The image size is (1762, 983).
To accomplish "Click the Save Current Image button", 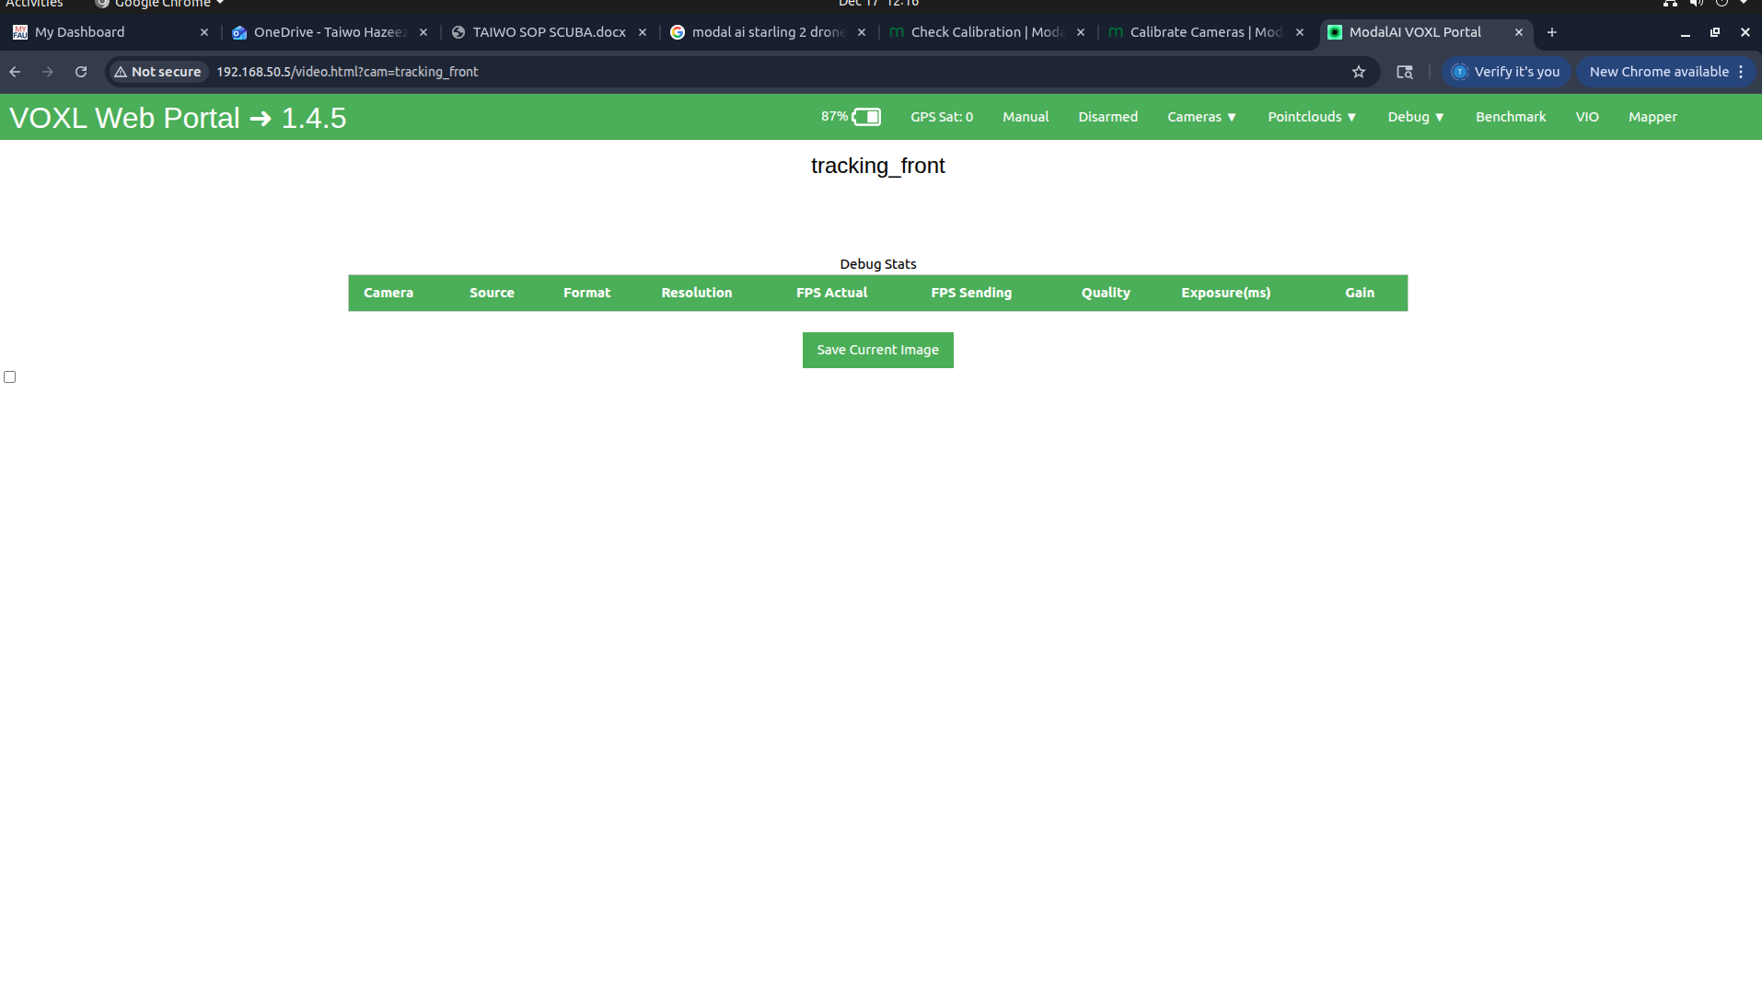I will click(876, 350).
